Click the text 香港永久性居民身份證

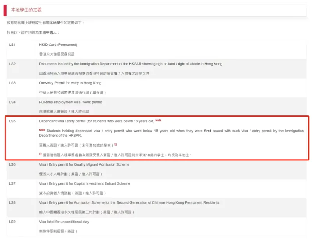click(x=57, y=54)
